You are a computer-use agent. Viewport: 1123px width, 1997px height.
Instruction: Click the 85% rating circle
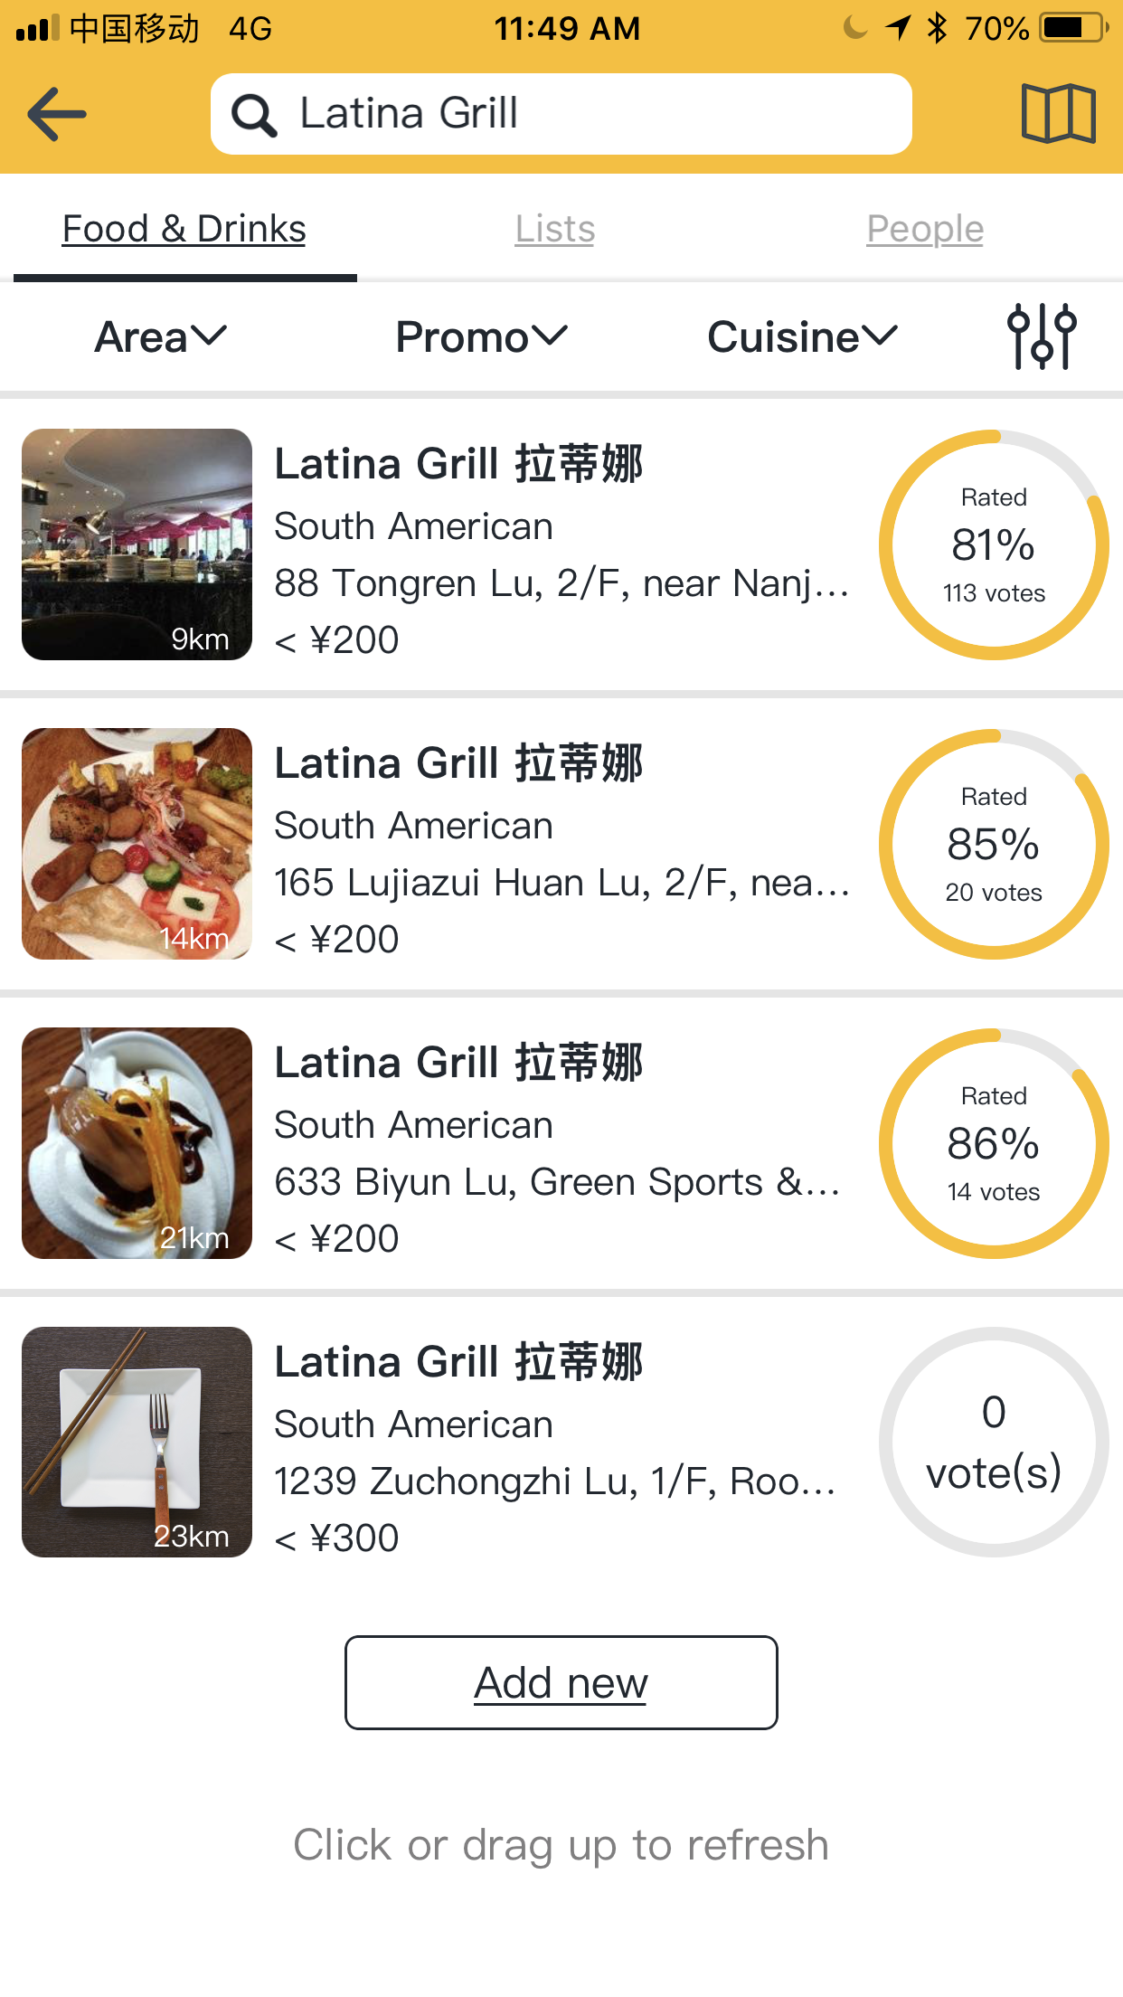(x=994, y=844)
